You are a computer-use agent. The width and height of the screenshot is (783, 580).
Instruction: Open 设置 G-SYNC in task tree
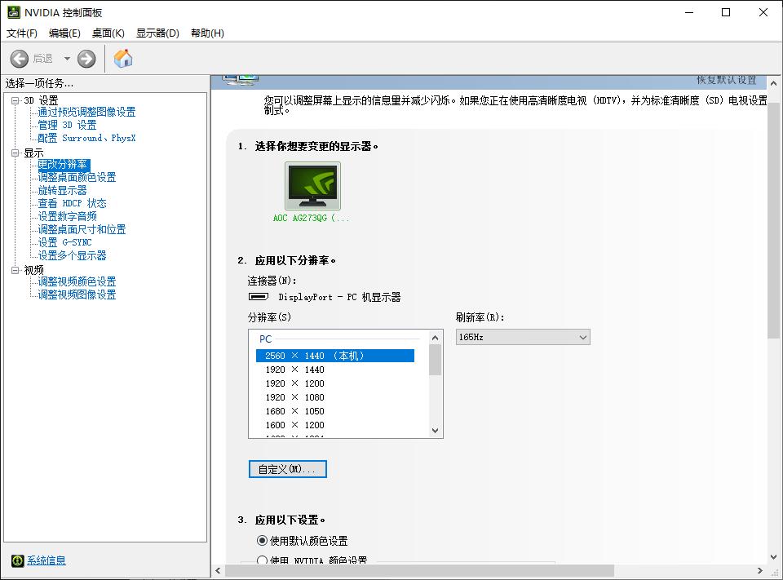pos(65,242)
